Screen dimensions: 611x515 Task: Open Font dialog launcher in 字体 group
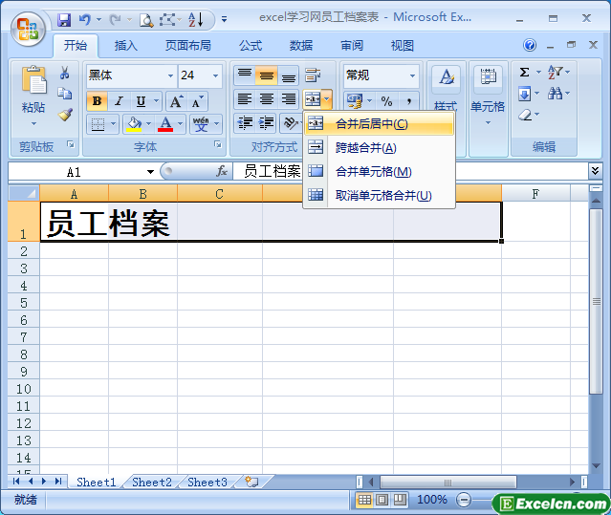click(x=218, y=144)
